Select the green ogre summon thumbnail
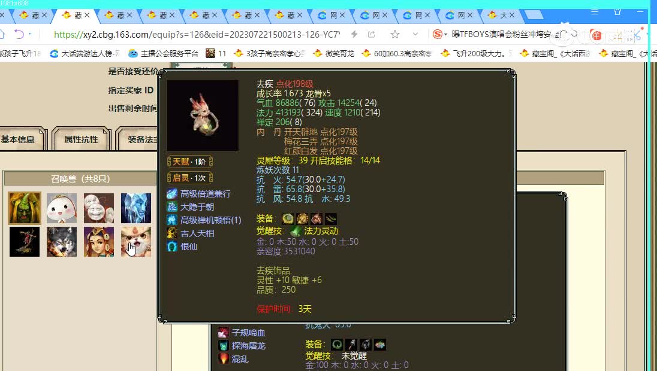The height and width of the screenshot is (371, 657). [x=25, y=208]
